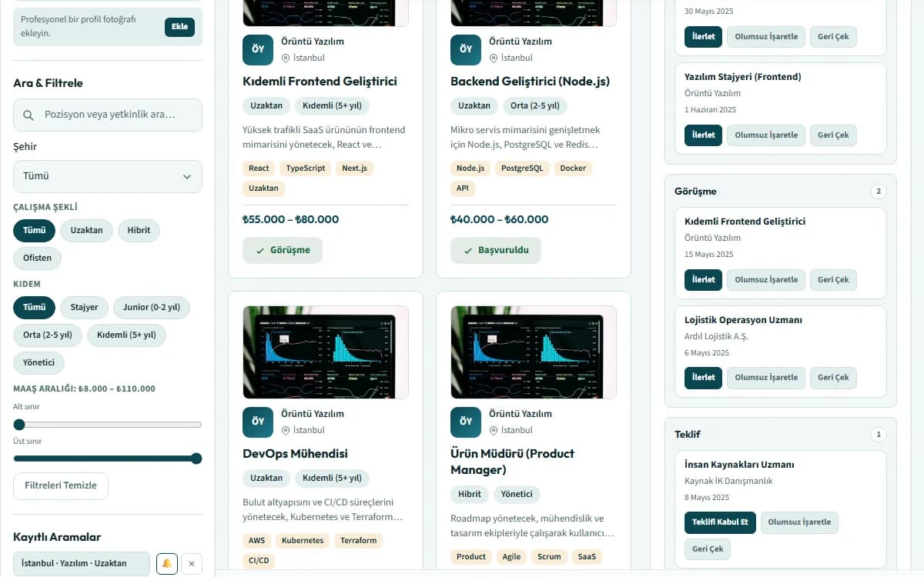
Task: Click İlerlet on the 30 Mayıs 2025 application
Action: [703, 37]
